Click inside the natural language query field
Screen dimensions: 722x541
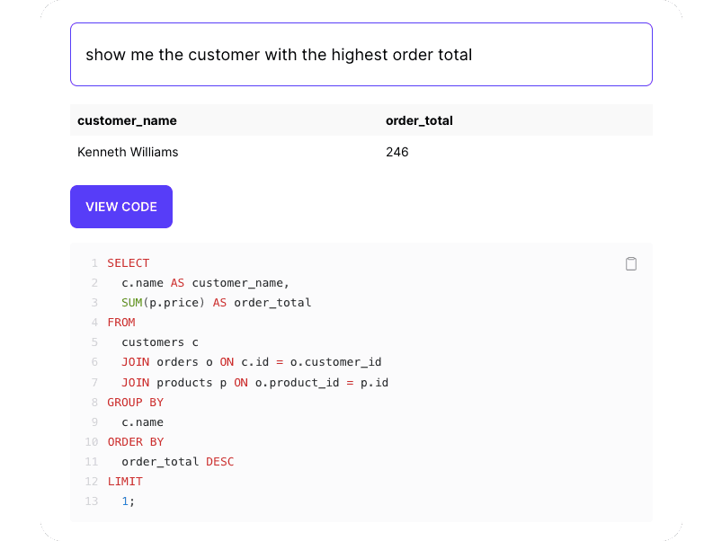pos(360,55)
